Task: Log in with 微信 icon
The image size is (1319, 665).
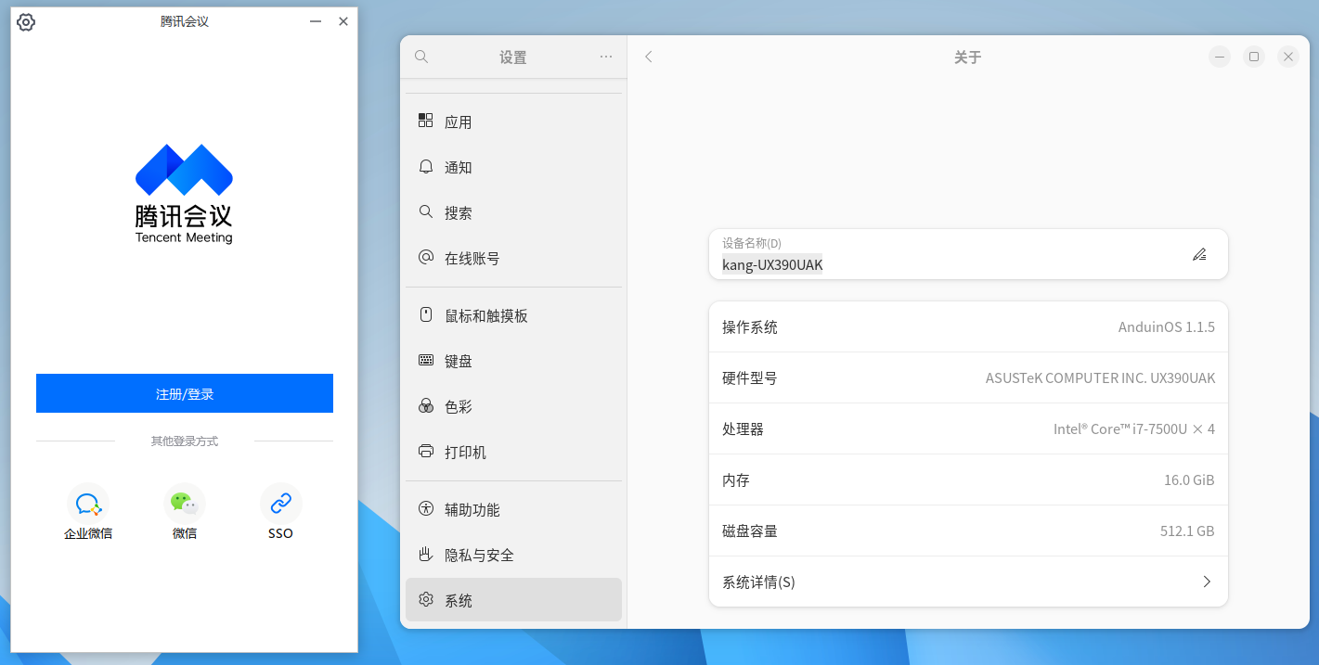Action: click(x=185, y=504)
